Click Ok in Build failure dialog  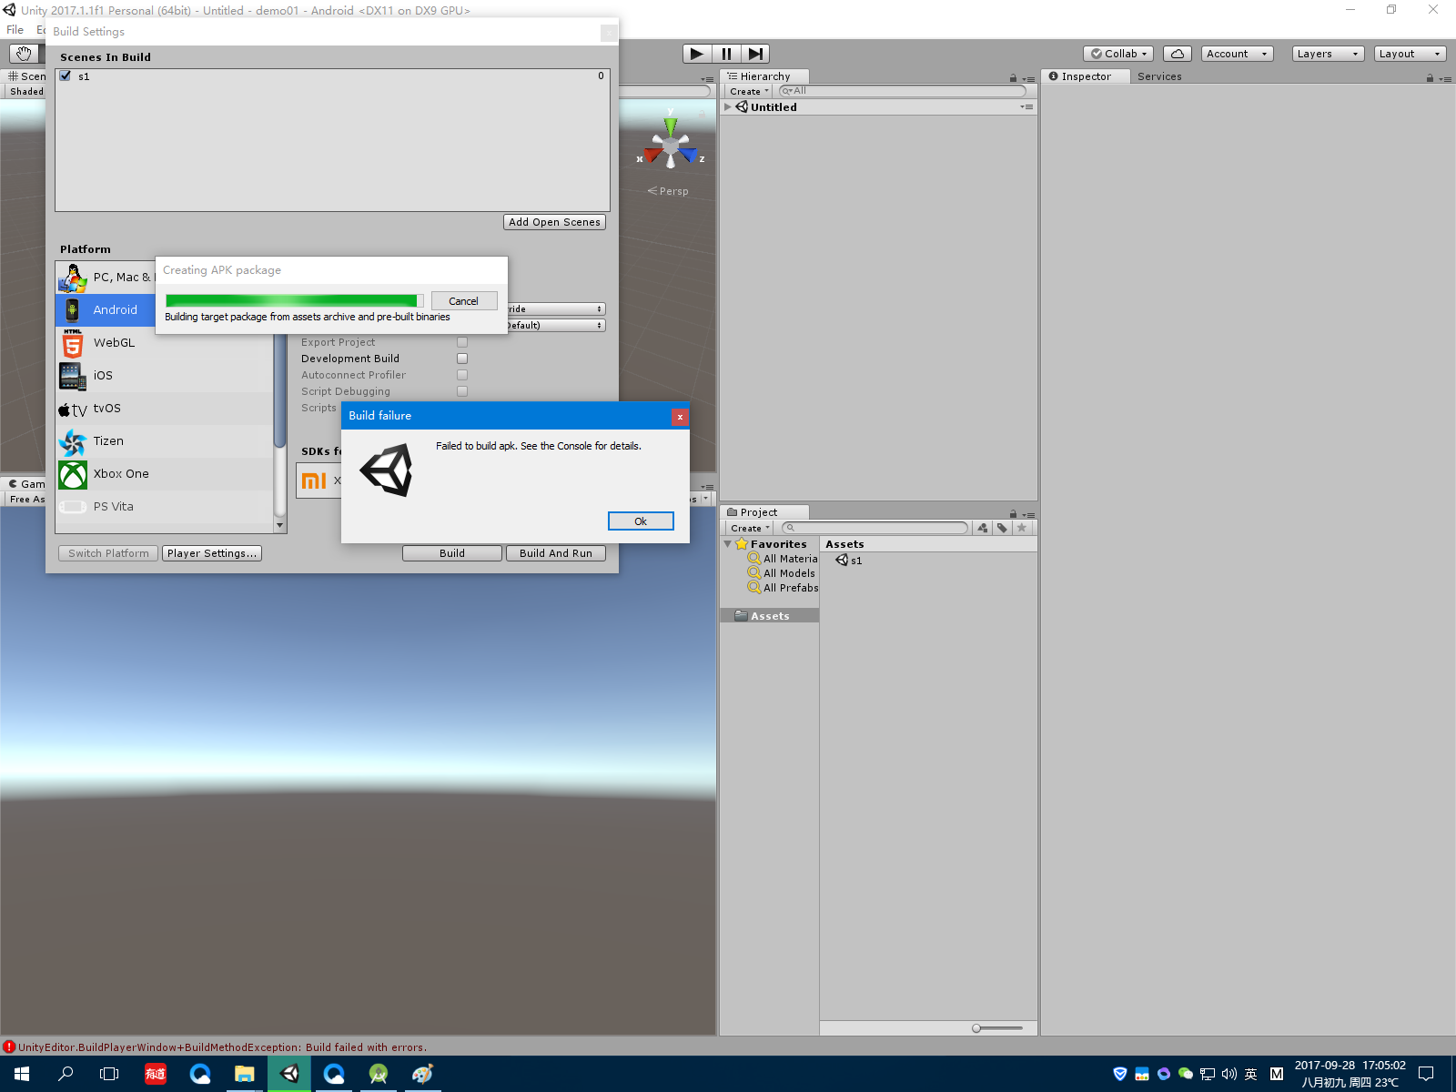[641, 521]
